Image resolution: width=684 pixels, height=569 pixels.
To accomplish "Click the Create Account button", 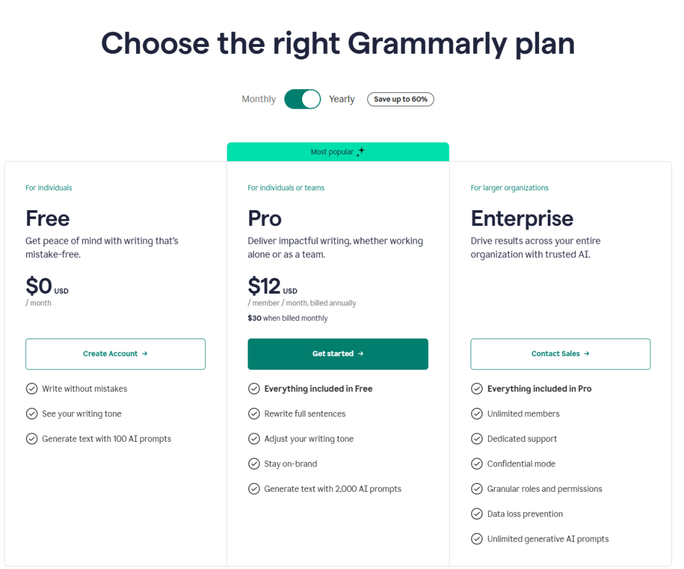I will coord(115,354).
